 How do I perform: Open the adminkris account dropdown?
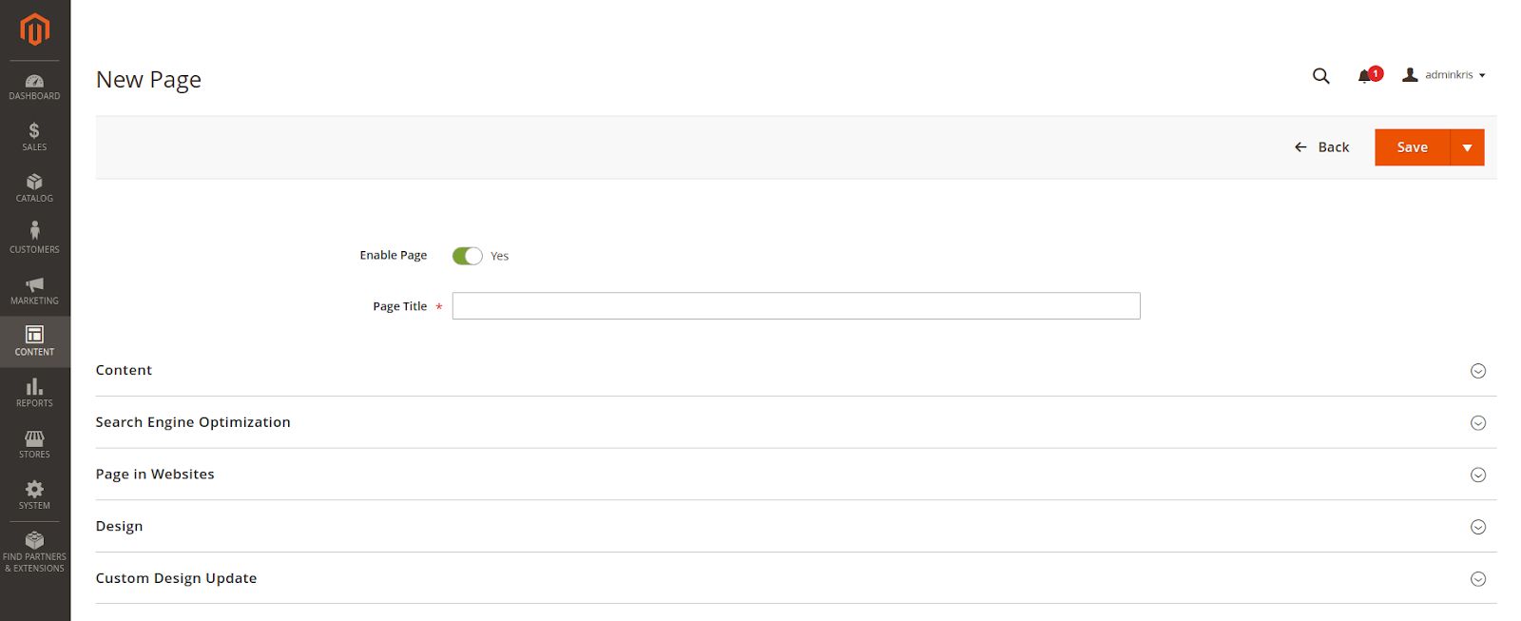1445,74
